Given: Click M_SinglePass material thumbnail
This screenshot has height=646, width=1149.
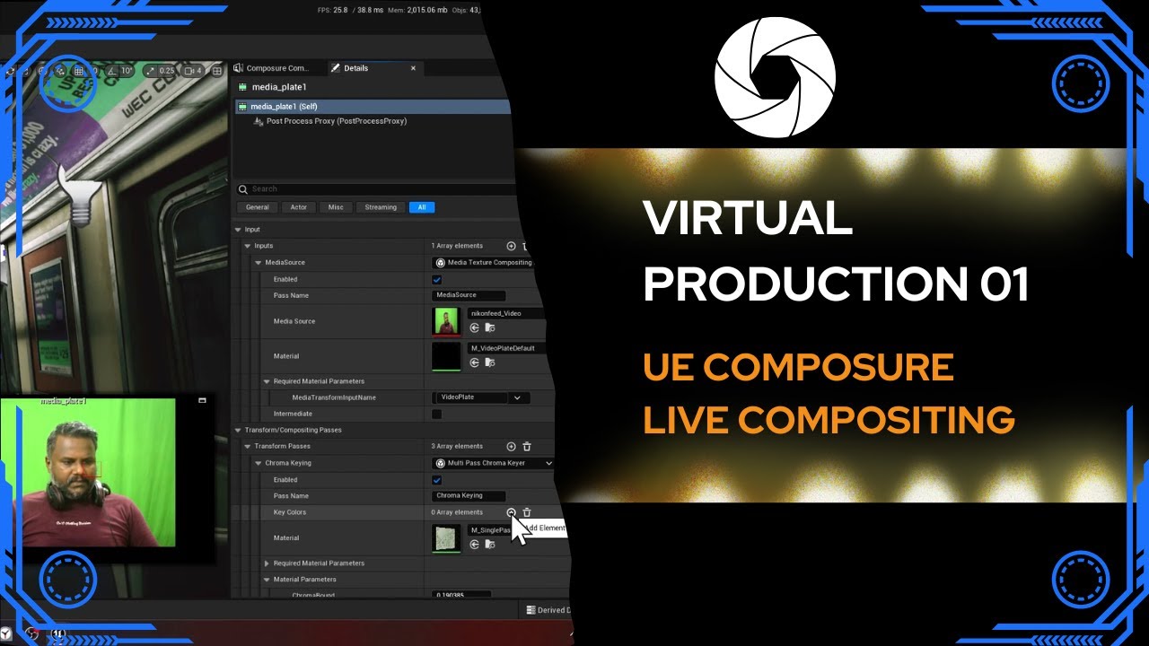Looking at the screenshot, I should click(446, 538).
